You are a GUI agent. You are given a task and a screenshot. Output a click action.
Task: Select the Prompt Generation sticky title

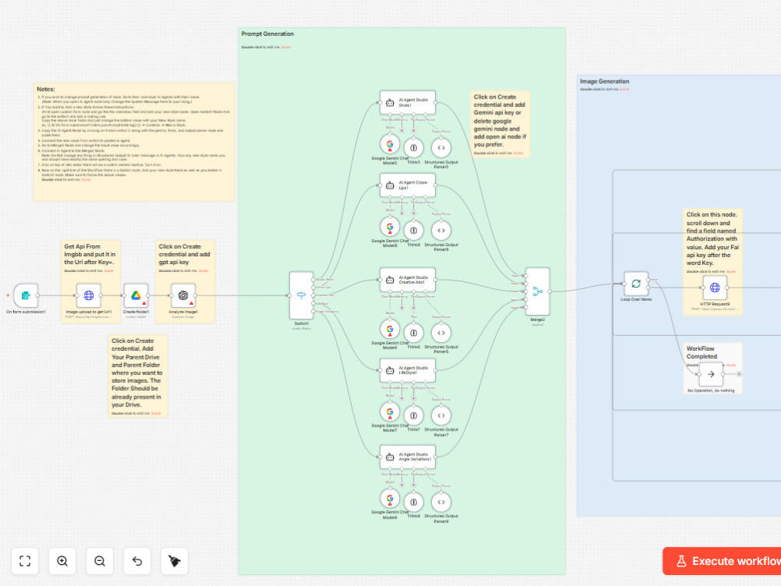(267, 34)
